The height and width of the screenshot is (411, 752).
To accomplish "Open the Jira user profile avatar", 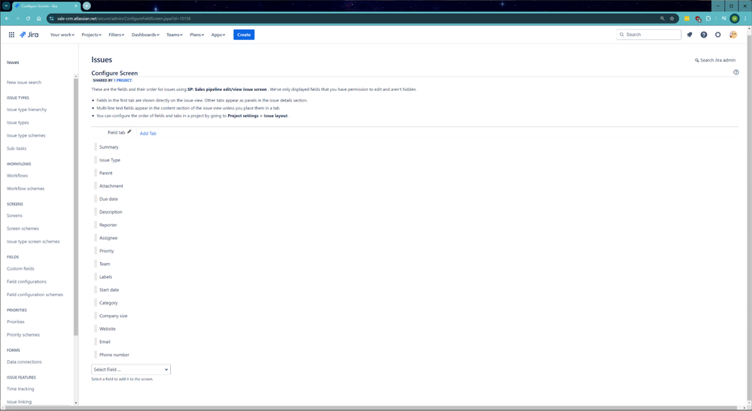I will click(733, 35).
